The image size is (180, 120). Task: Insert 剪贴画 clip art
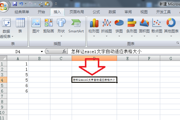(x=49, y=25)
